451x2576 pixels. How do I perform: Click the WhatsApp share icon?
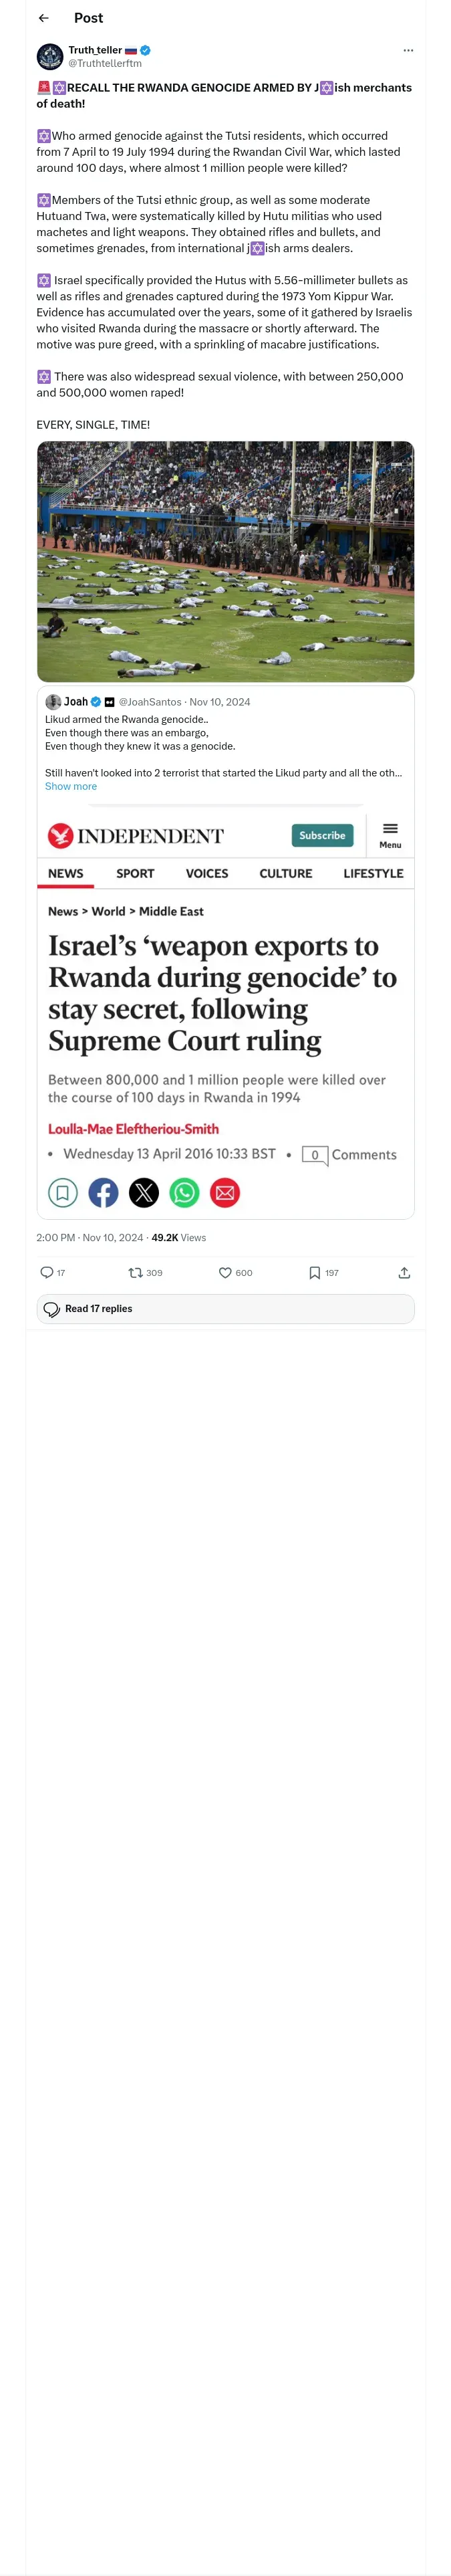(184, 1192)
